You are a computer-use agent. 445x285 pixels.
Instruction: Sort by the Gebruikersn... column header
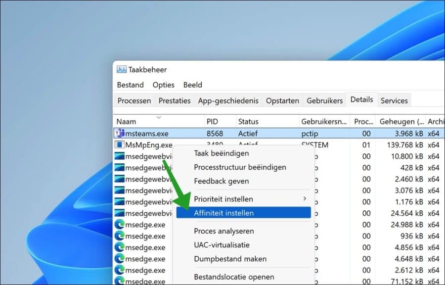tap(325, 121)
